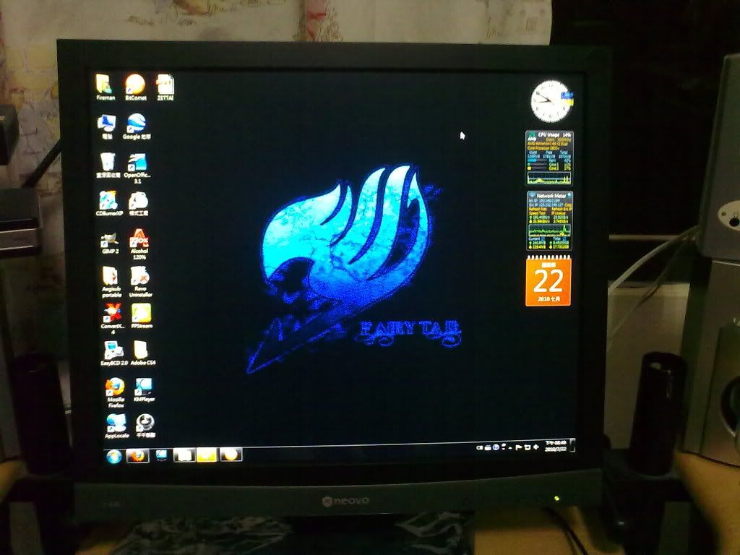Select the ZETTAI file icon
The image size is (740, 555).
[165, 87]
